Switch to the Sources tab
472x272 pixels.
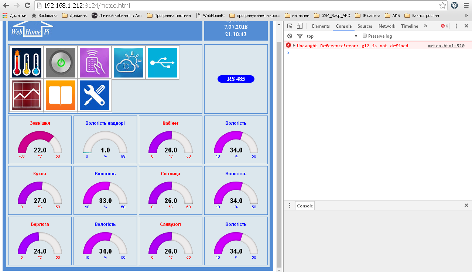click(365, 26)
